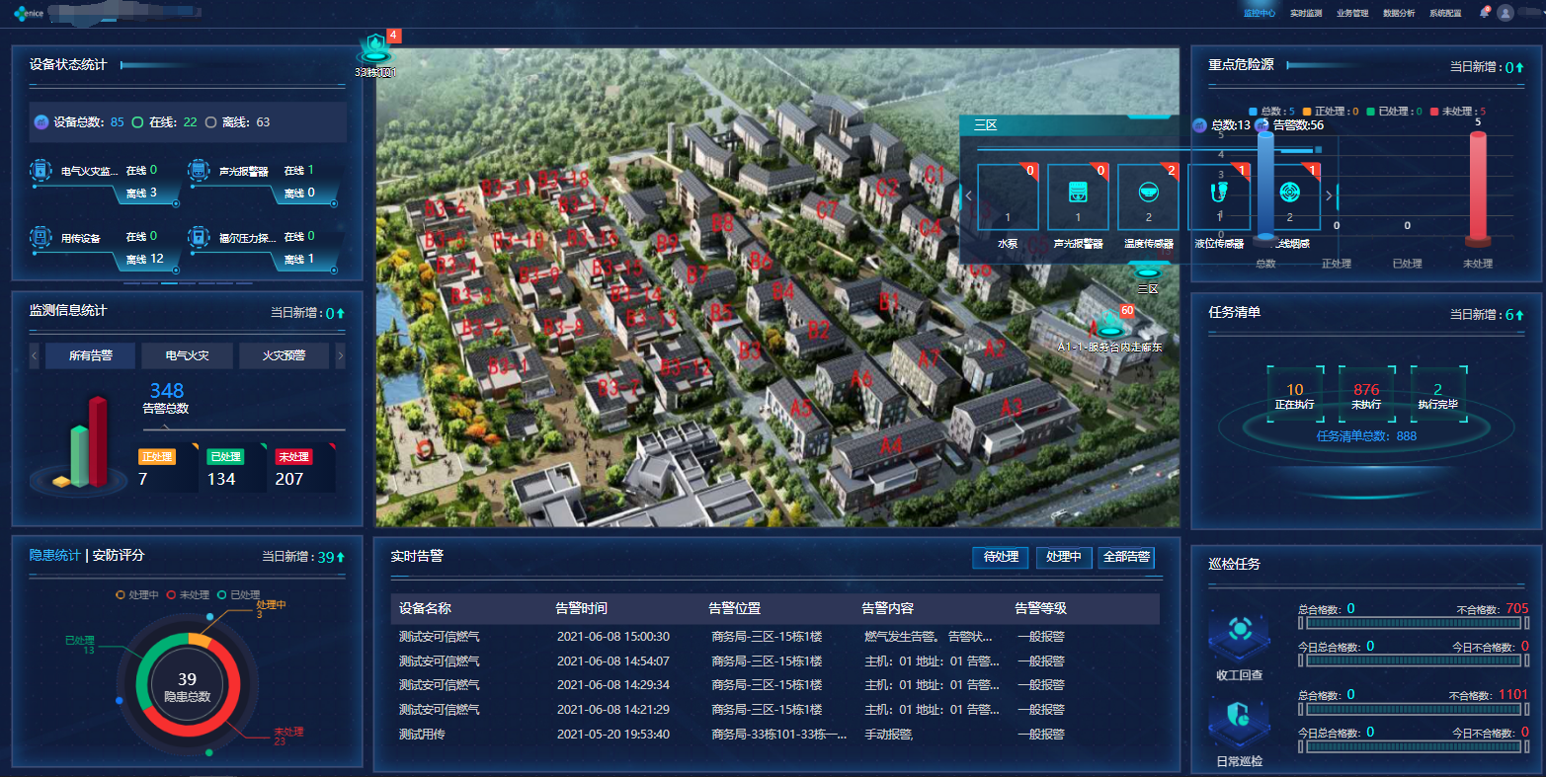Select the 温度传感器 tile in 三区 popup
This screenshot has height=777, width=1546.
click(1148, 197)
